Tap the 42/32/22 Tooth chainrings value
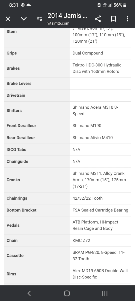135x301 pixels. 87,198
